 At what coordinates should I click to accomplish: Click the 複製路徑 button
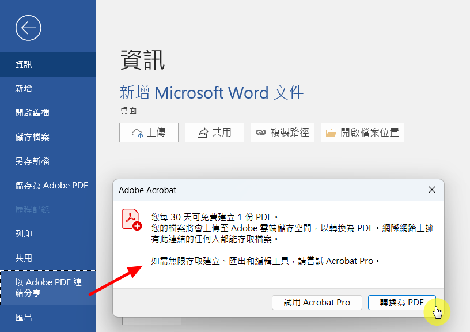(282, 132)
